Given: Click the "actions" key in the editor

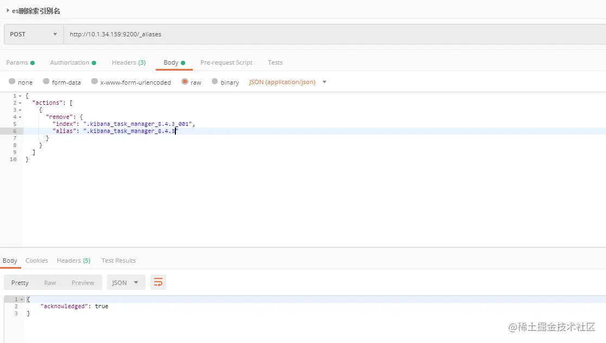Looking at the screenshot, I should (x=48, y=103).
